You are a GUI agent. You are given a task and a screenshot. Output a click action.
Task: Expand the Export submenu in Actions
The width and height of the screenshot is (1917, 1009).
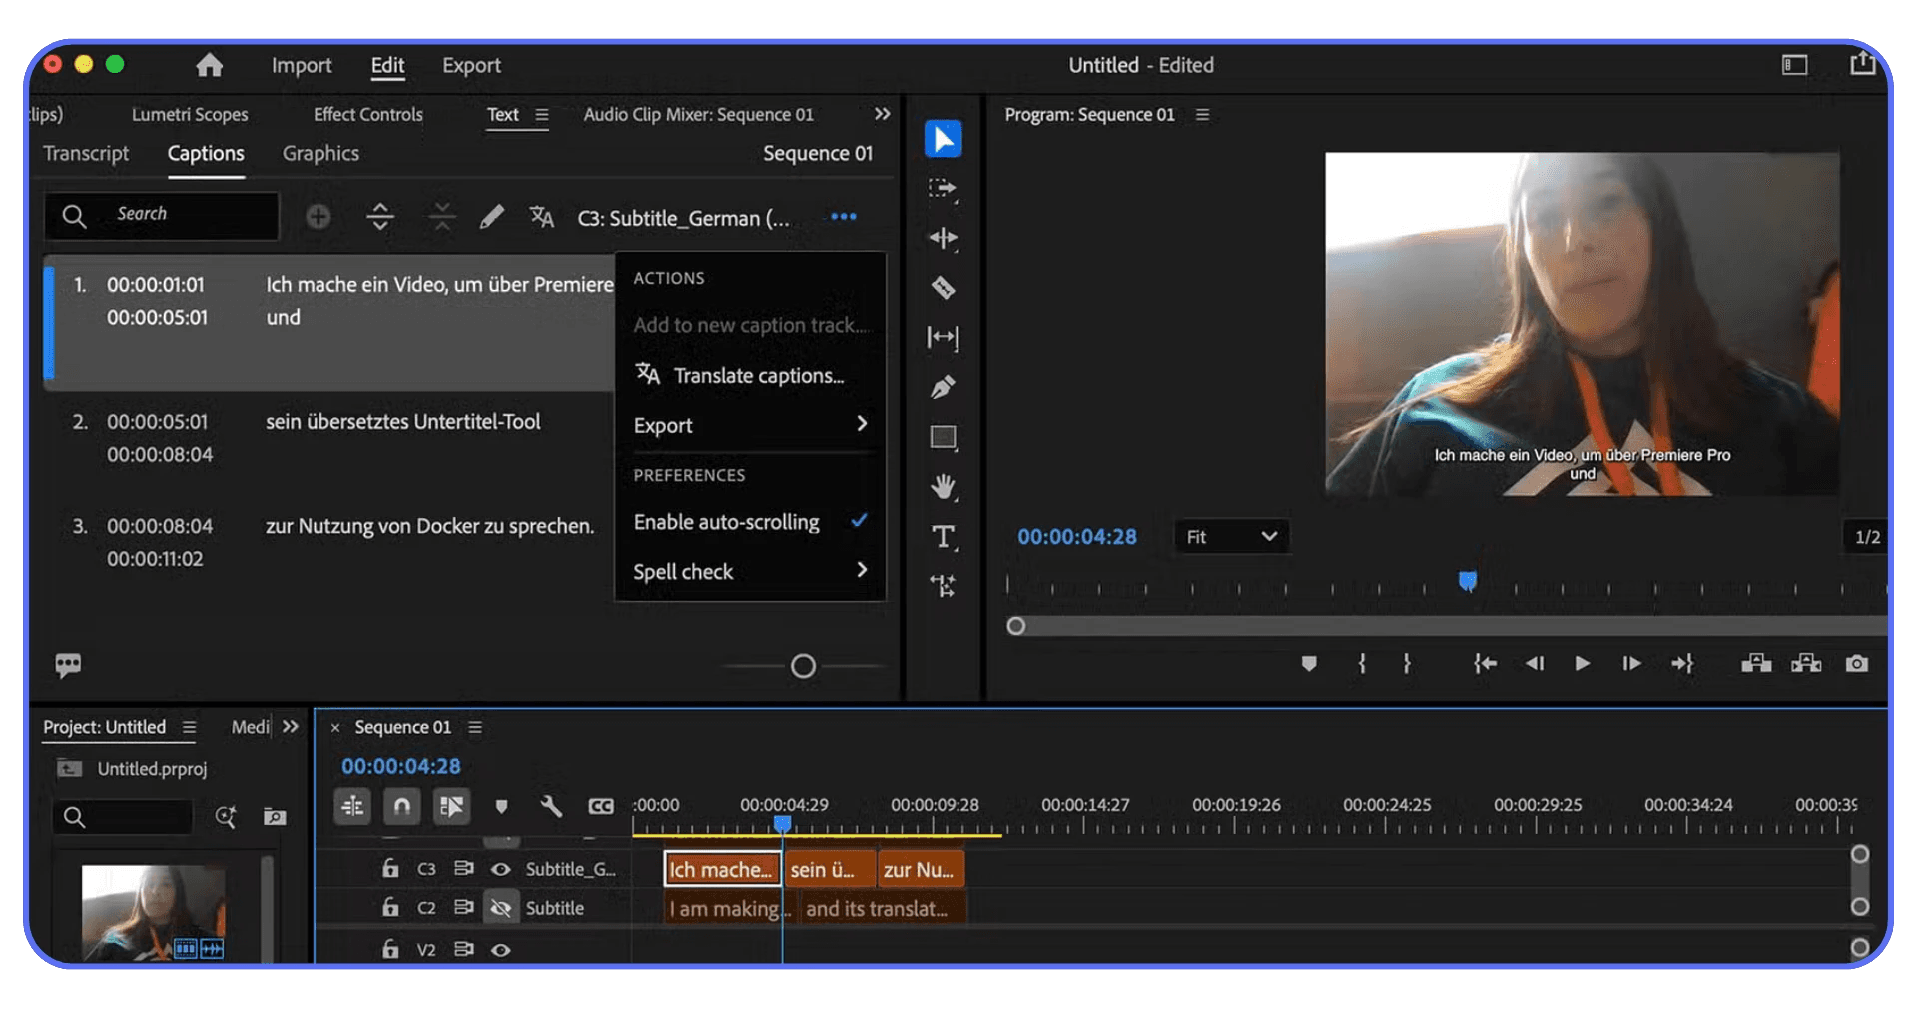(x=749, y=425)
